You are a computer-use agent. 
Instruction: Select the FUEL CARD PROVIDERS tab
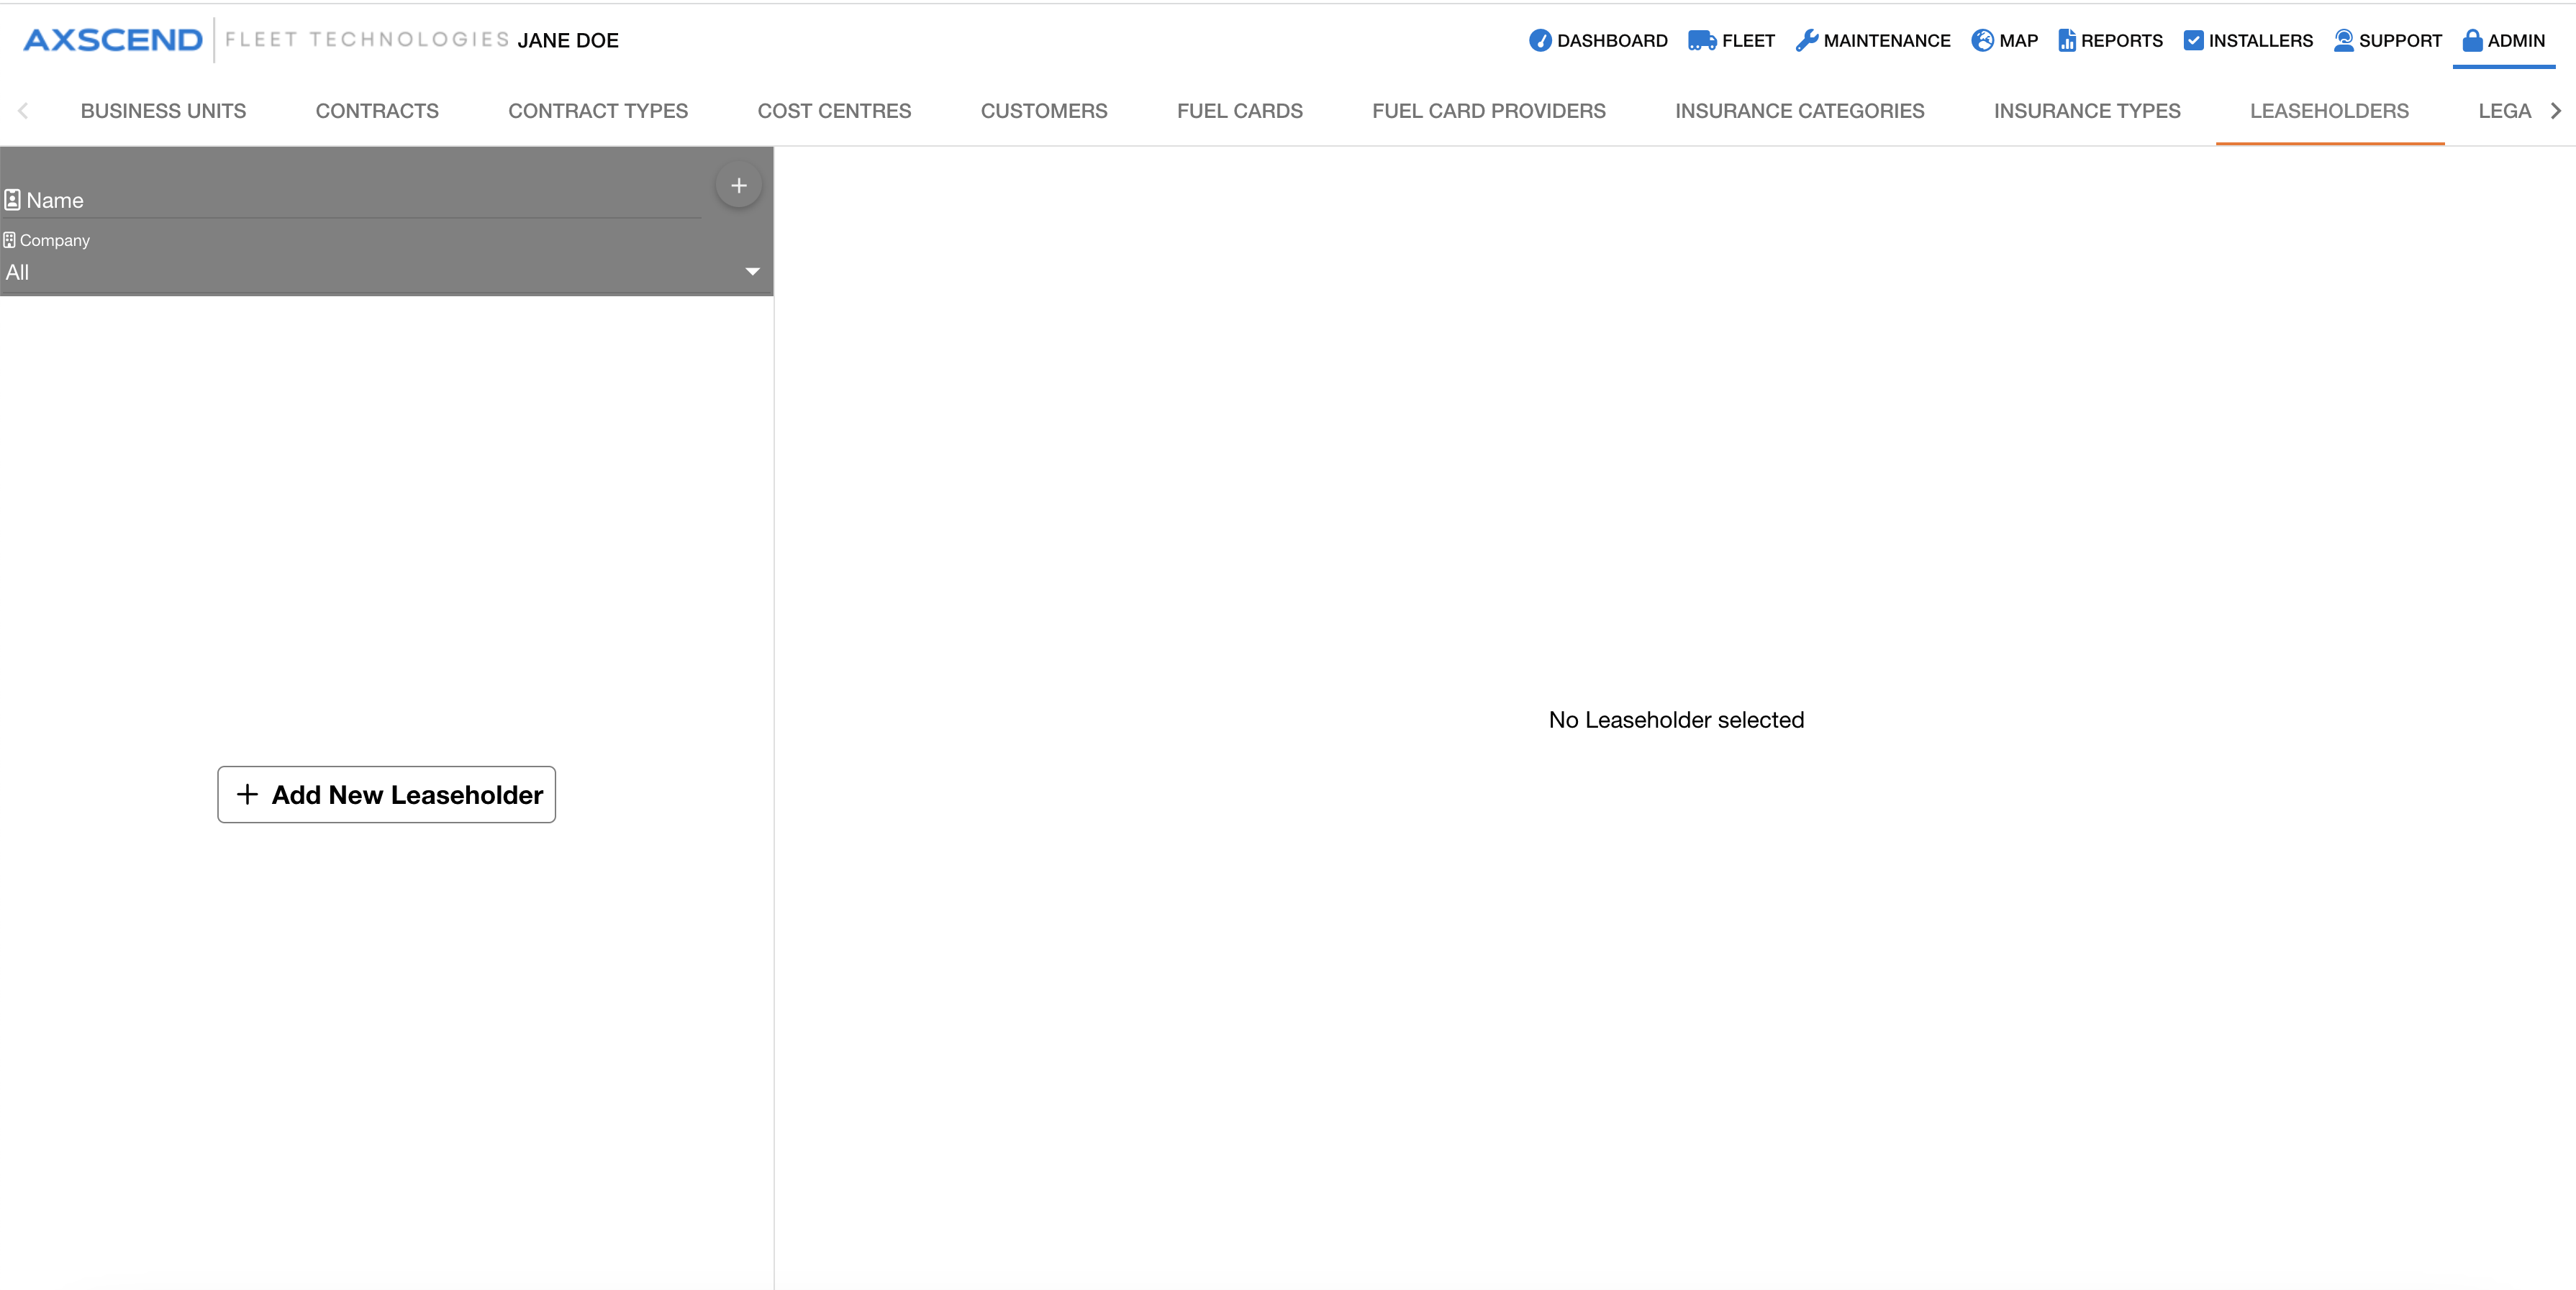tap(1488, 111)
